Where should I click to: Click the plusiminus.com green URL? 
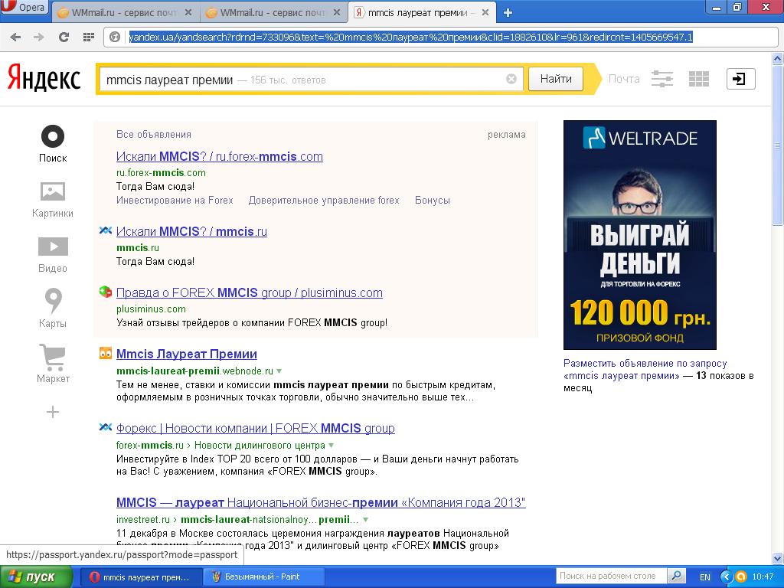click(x=151, y=309)
